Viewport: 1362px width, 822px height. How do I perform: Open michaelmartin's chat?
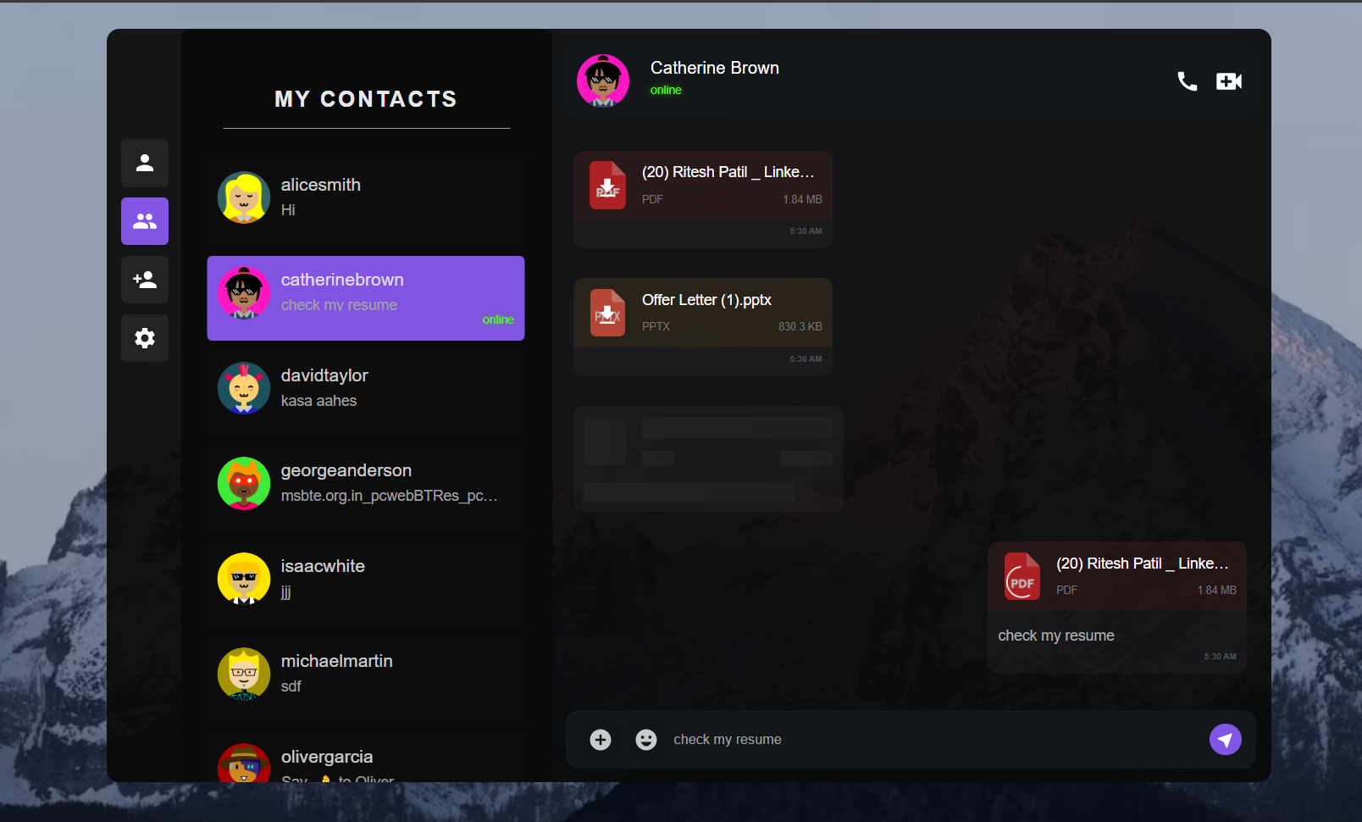point(365,674)
